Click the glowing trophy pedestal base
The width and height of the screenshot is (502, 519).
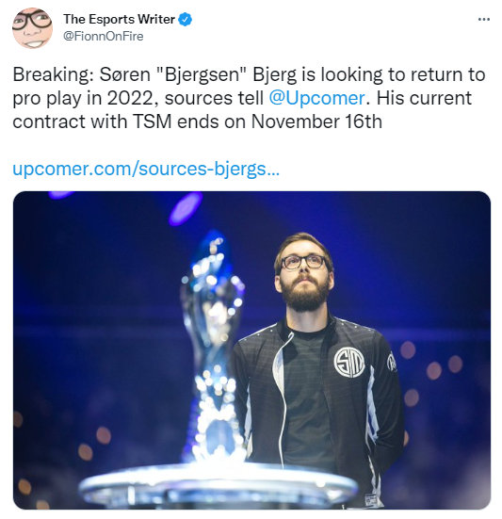pos(219,485)
